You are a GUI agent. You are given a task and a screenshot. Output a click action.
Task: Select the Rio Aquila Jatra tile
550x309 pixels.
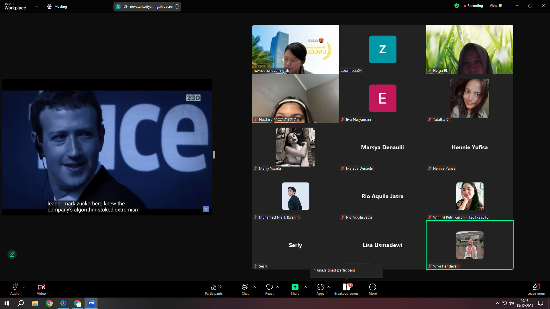[x=383, y=196]
